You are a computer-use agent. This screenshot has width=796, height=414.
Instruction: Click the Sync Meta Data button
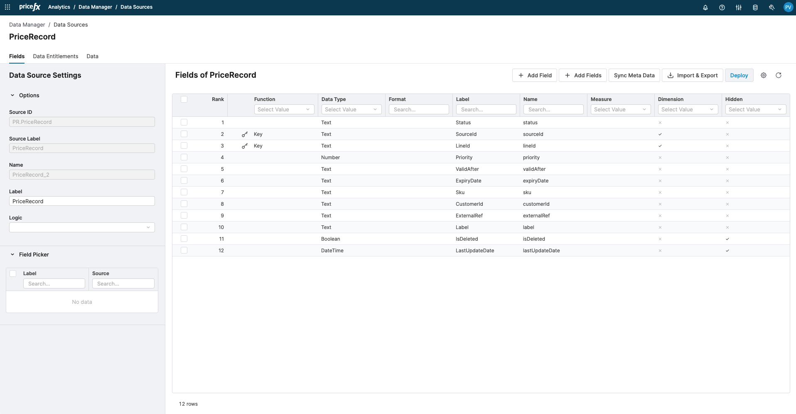click(x=634, y=75)
